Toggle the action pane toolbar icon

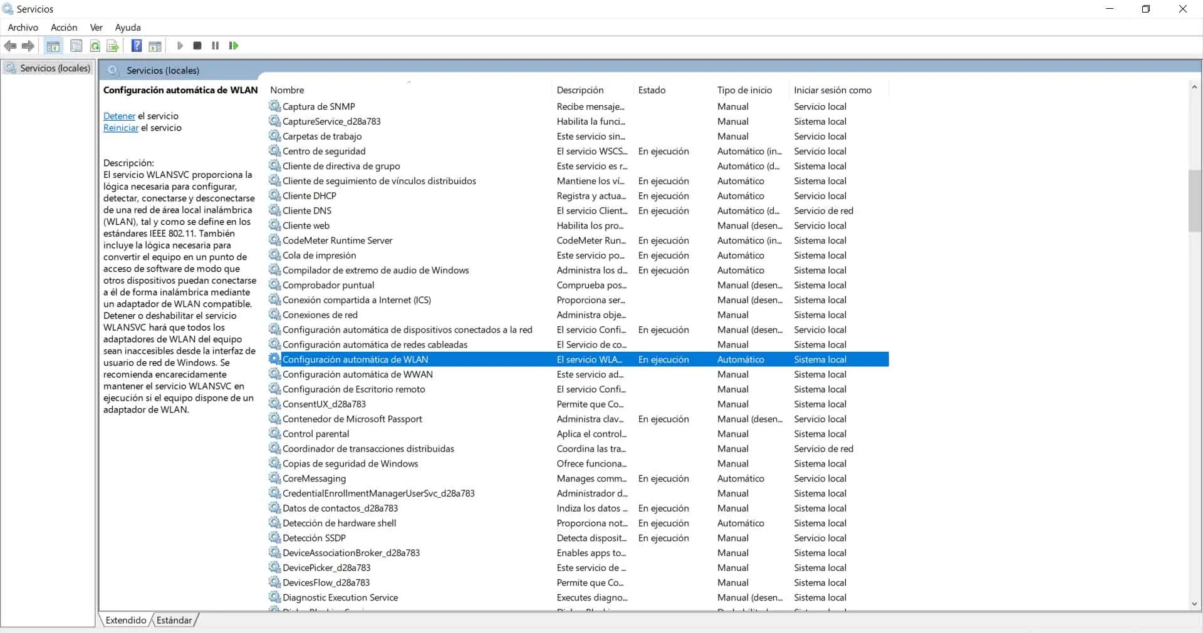155,46
